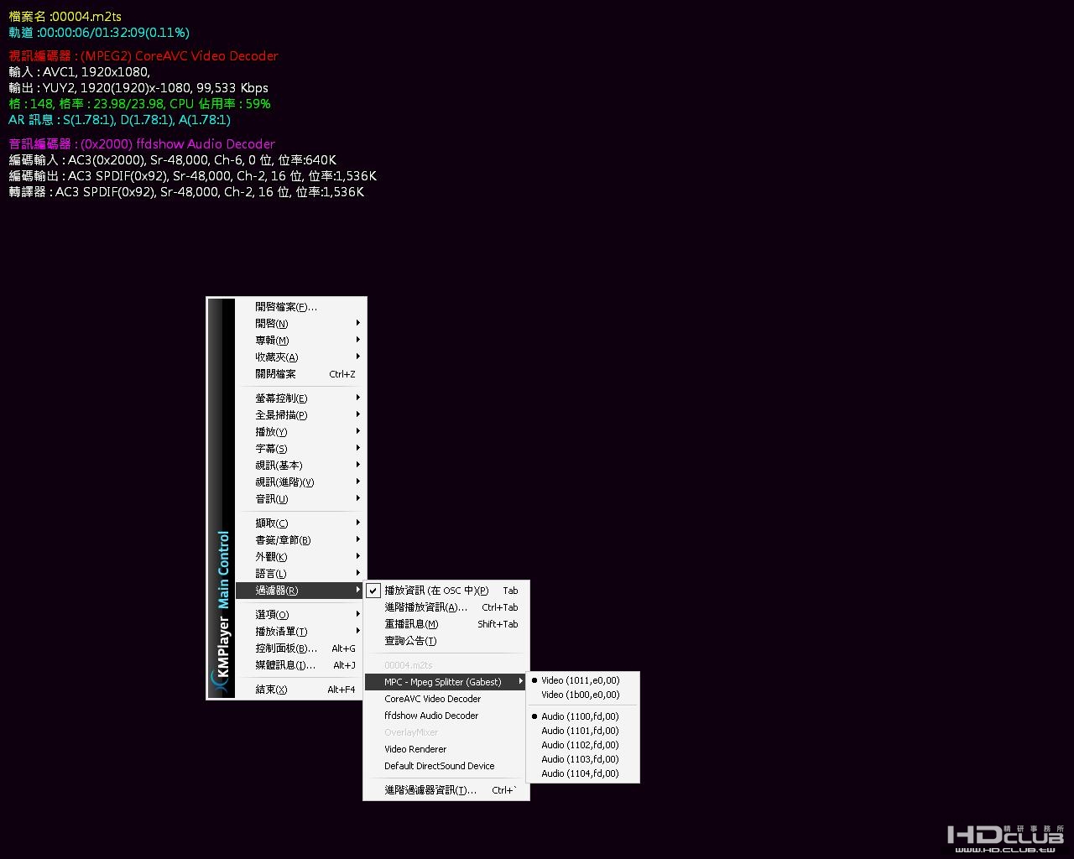This screenshot has width=1074, height=859.
Task: Click the CoreAVC Video Decoder OSD line
Action: tap(143, 56)
